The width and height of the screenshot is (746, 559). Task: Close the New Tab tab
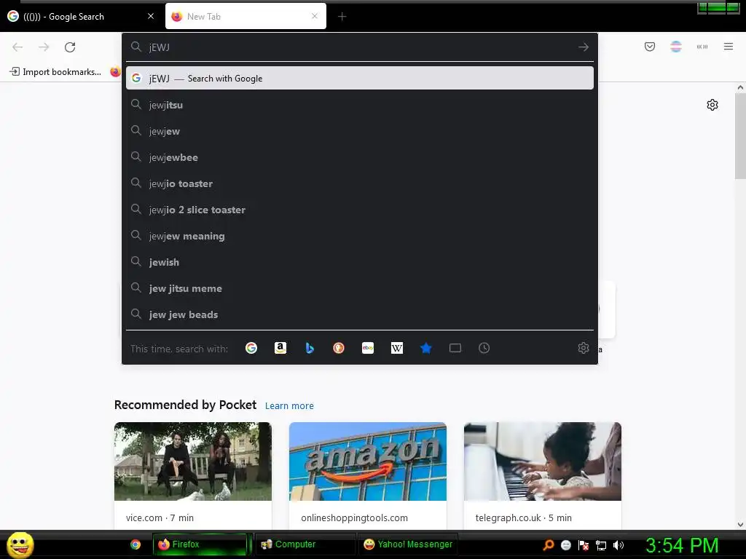point(315,16)
